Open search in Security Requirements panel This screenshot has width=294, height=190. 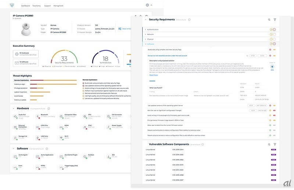(269, 19)
